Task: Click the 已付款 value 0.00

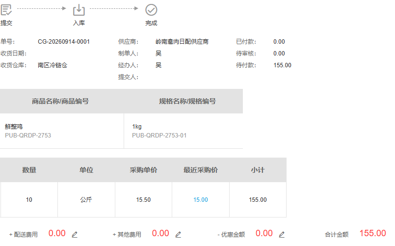Action: (x=279, y=42)
